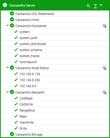Collapse the Cassandra Requests group

(8, 92)
